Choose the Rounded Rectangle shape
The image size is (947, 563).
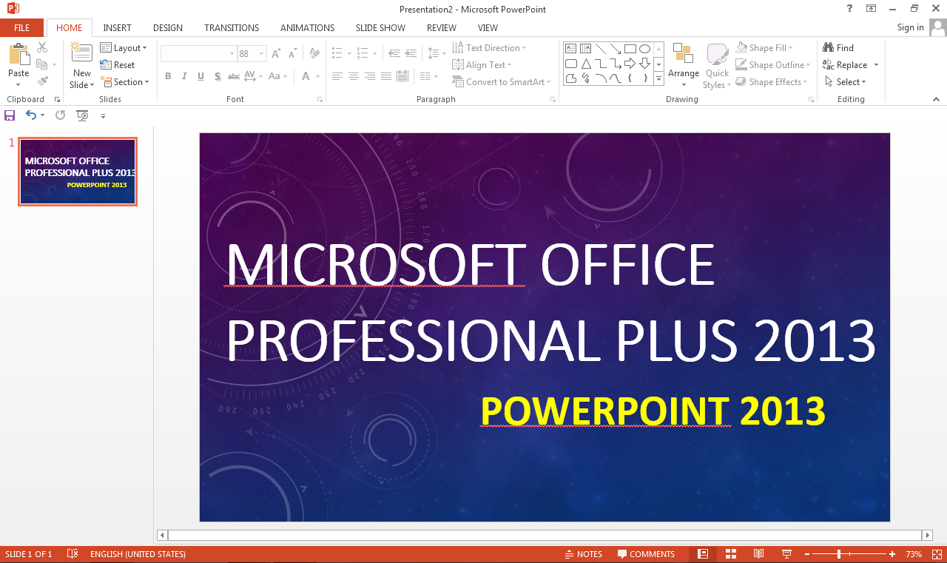570,63
